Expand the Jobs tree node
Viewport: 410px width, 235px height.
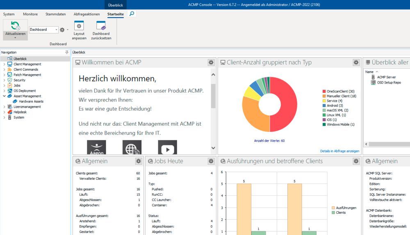click(4, 86)
